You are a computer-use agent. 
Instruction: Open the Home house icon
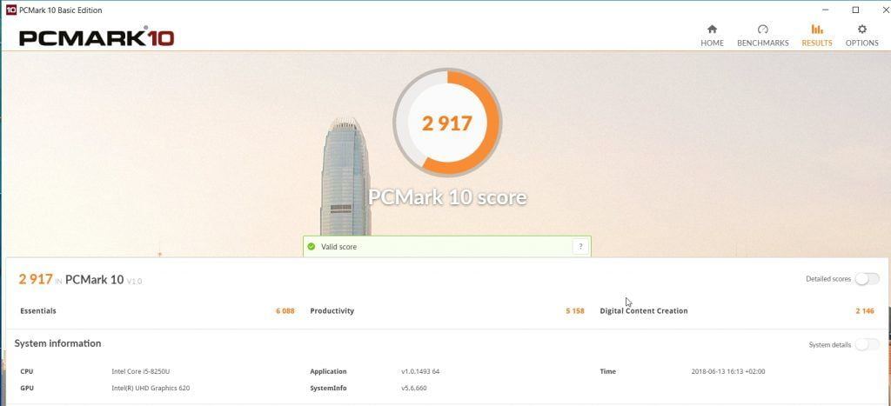pos(712,29)
